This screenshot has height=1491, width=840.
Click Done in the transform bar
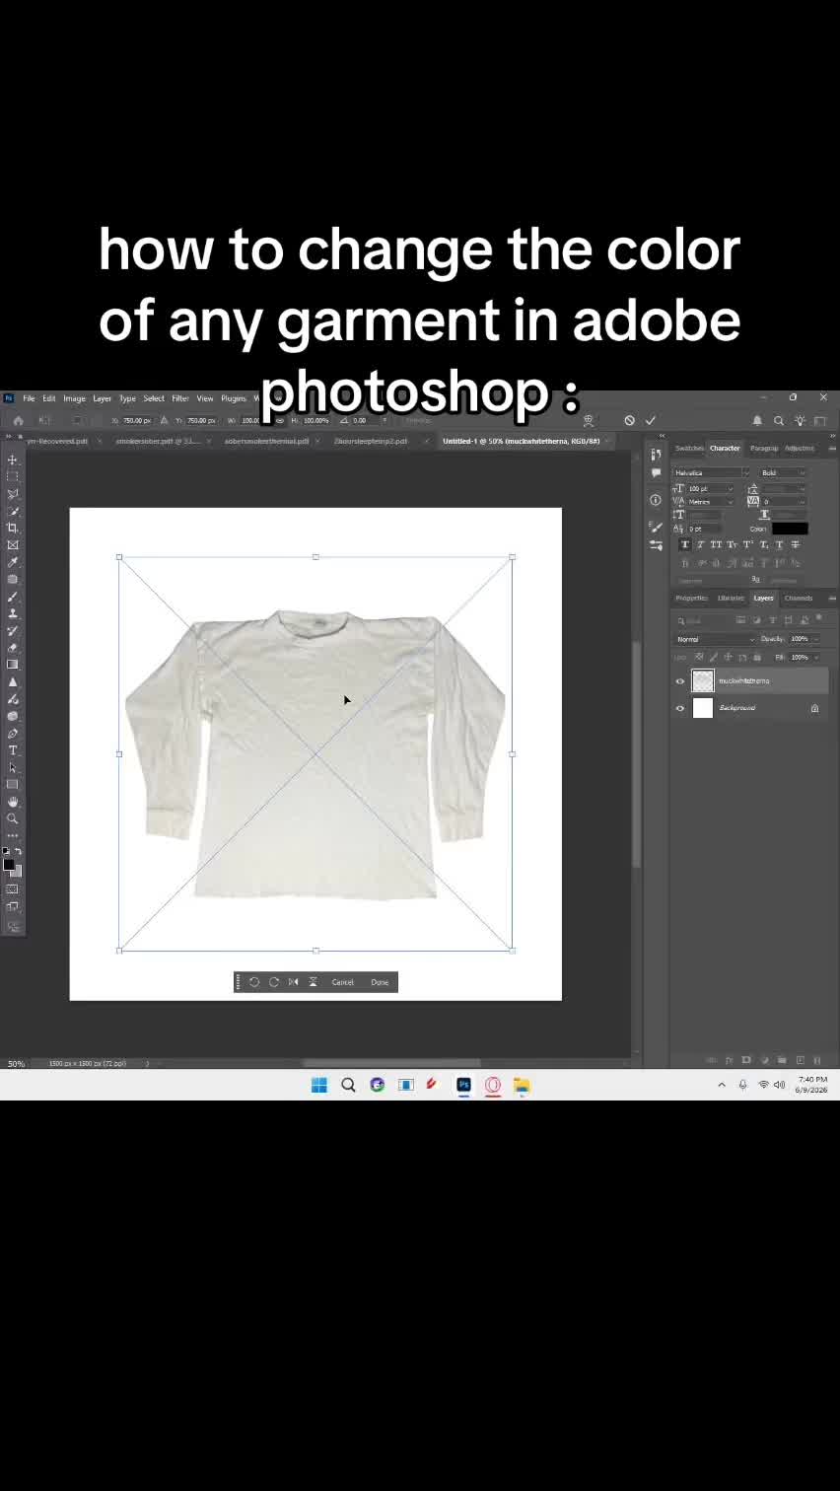(x=380, y=982)
